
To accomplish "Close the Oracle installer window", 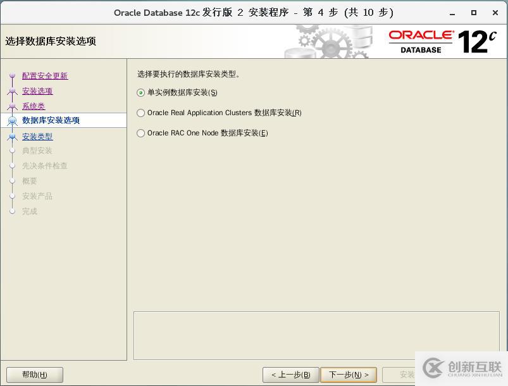I will (x=495, y=13).
